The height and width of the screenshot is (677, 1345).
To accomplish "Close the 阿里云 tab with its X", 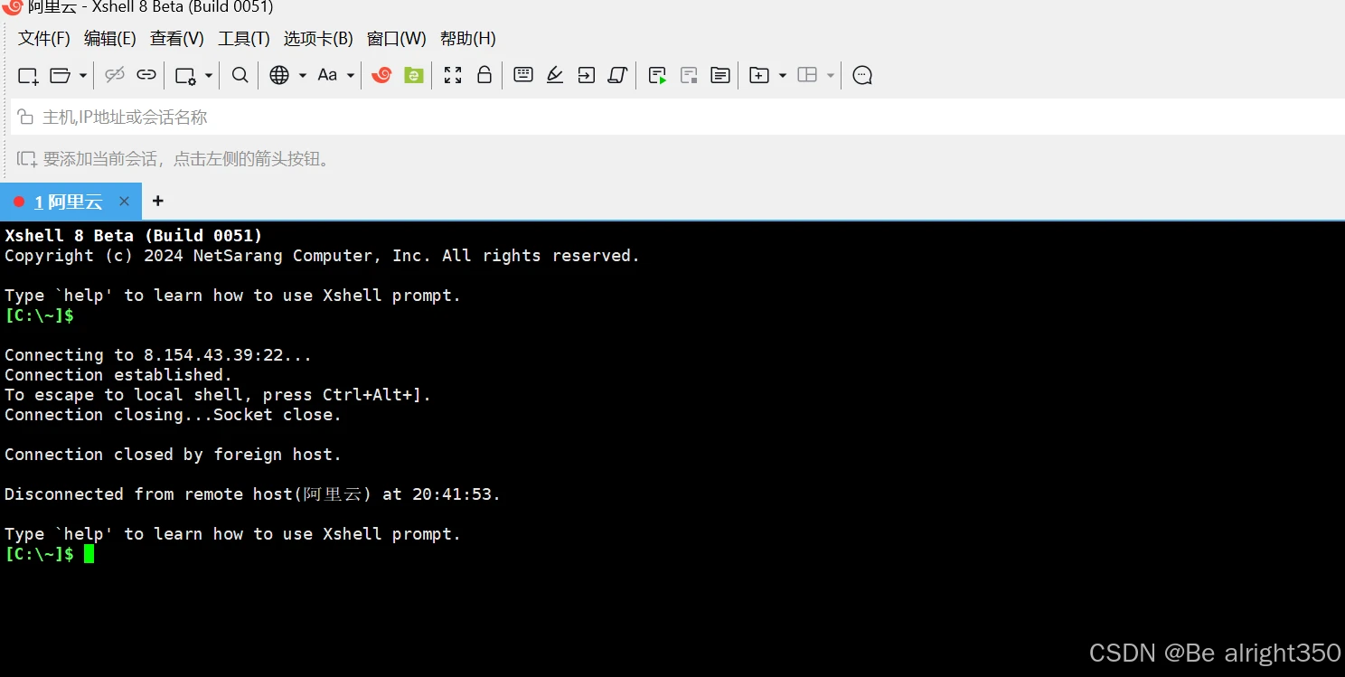I will pos(125,201).
